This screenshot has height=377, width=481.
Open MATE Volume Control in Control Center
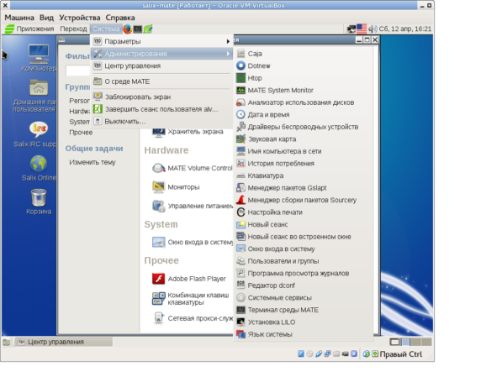click(x=193, y=168)
